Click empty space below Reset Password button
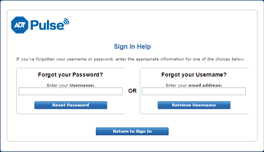Screen dimensions: 264x152 coord(71,112)
